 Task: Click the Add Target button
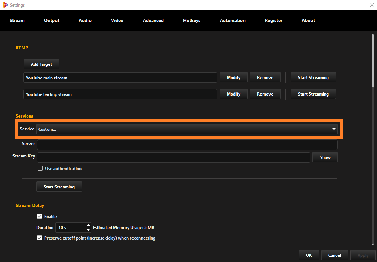click(41, 64)
